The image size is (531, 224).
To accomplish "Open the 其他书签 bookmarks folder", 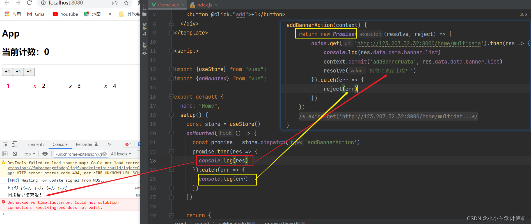I will [x=129, y=14].
